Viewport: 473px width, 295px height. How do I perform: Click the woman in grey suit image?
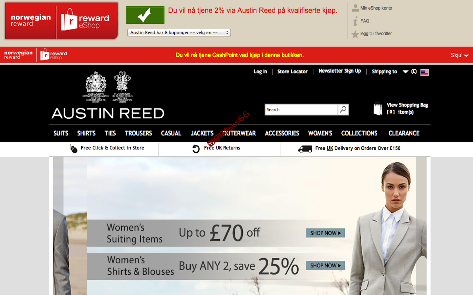[x=388, y=229]
